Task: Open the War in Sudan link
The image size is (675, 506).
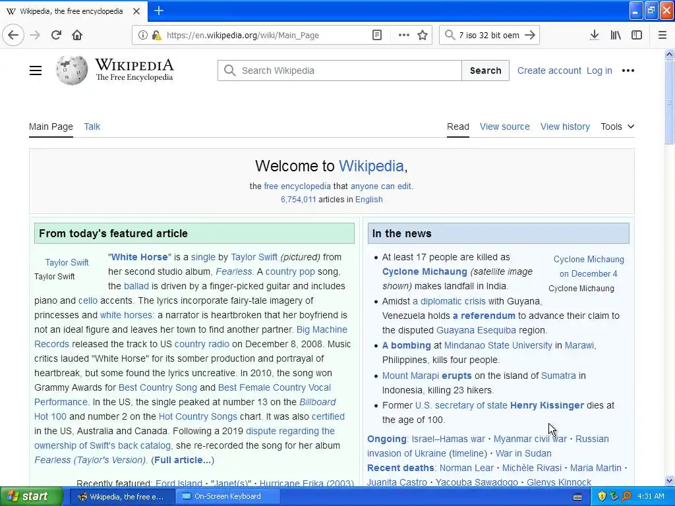Action: (523, 453)
